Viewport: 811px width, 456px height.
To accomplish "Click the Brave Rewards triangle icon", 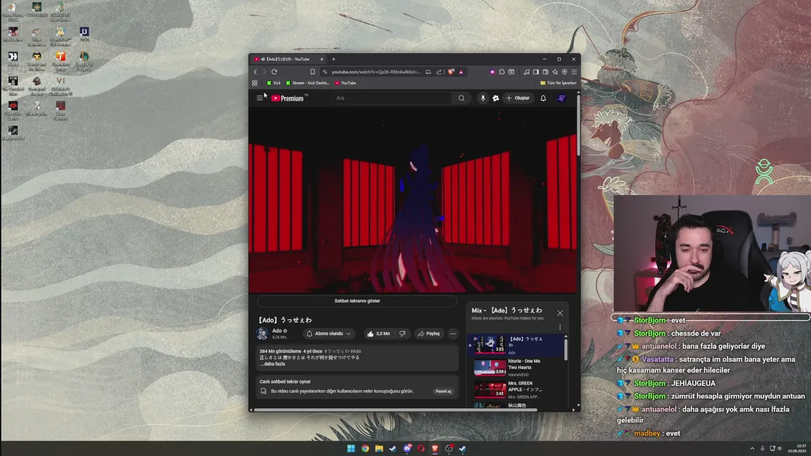I will (x=461, y=72).
